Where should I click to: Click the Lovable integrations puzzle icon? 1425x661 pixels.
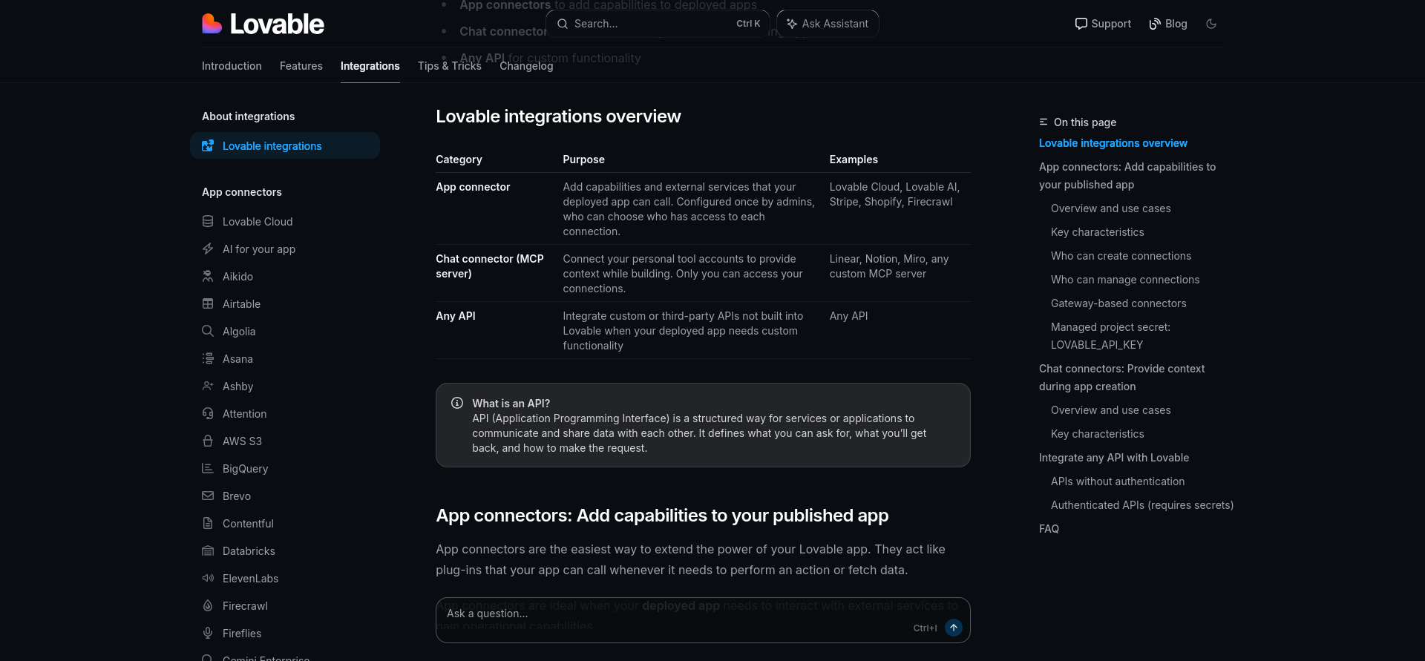[208, 146]
